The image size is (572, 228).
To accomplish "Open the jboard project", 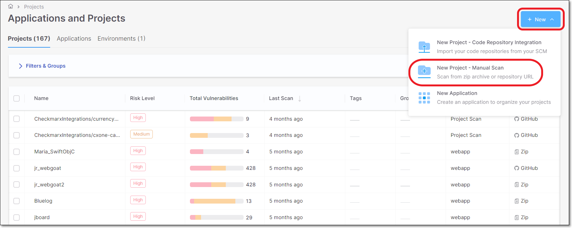I will click(42, 217).
